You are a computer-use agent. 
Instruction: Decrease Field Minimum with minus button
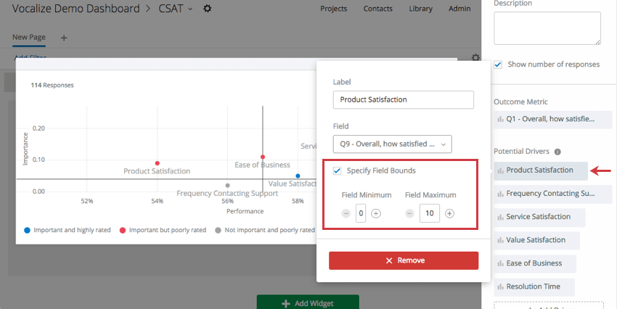click(346, 213)
